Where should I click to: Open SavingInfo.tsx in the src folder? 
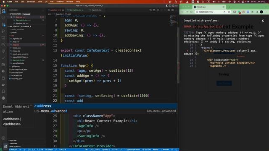pyautogui.click(x=18, y=60)
